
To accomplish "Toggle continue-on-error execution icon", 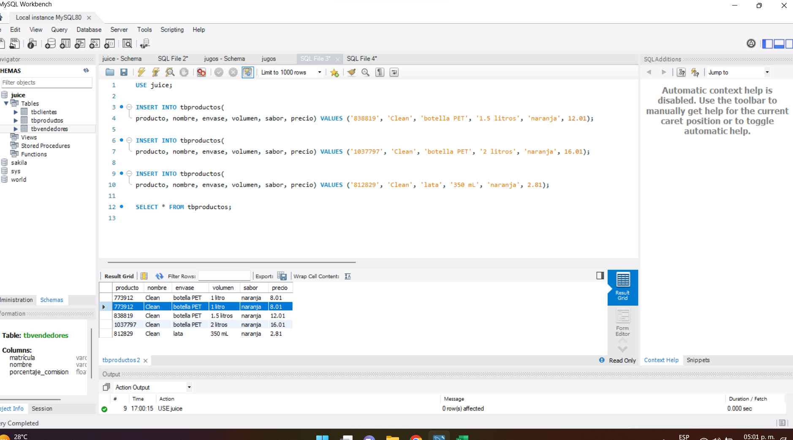I will pyautogui.click(x=201, y=72).
